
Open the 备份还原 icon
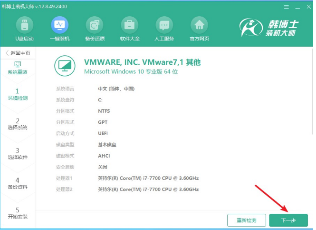tap(95, 25)
